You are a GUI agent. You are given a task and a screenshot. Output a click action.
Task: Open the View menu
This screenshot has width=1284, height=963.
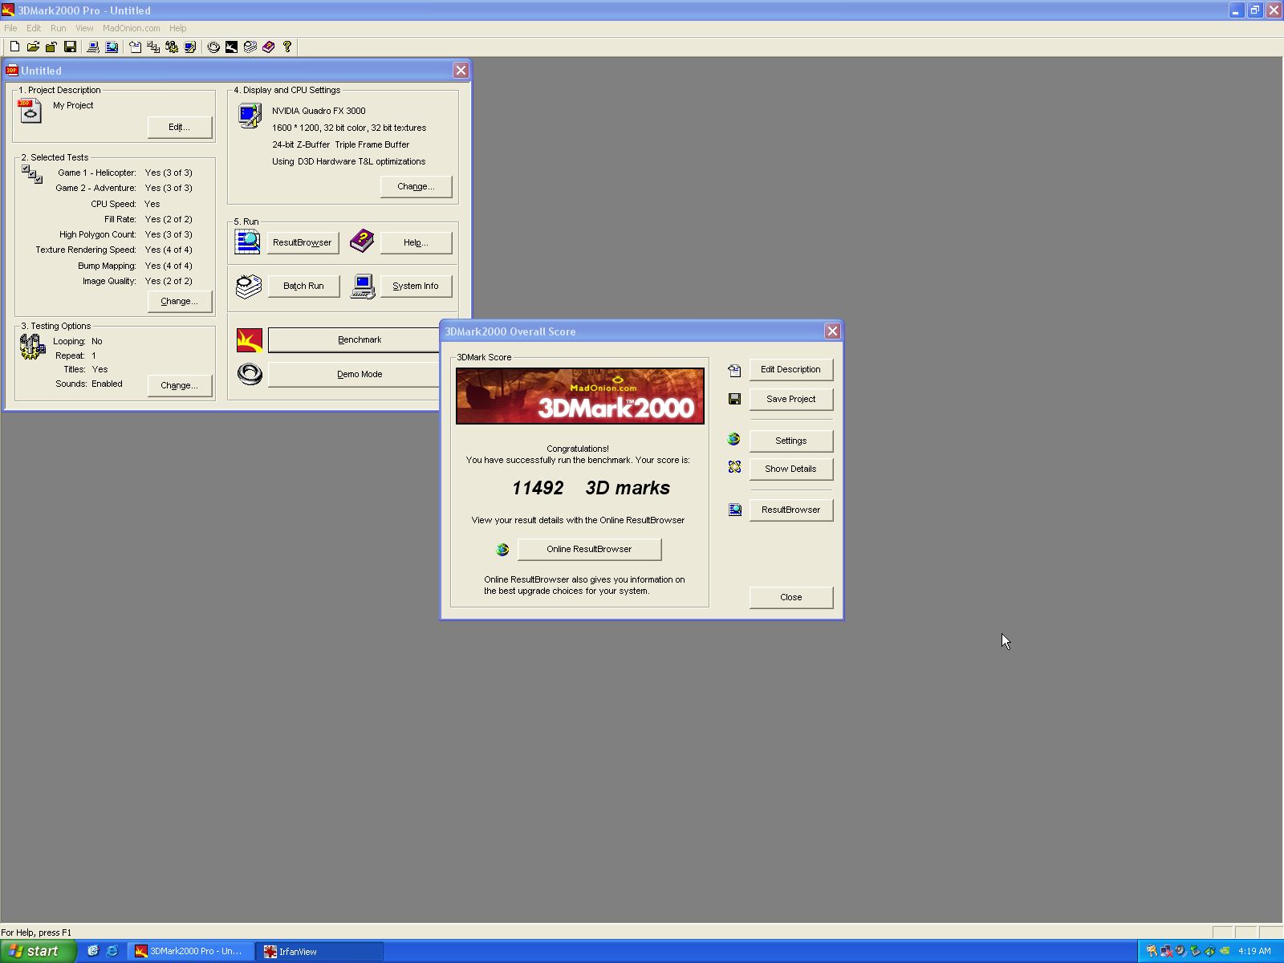coord(84,28)
